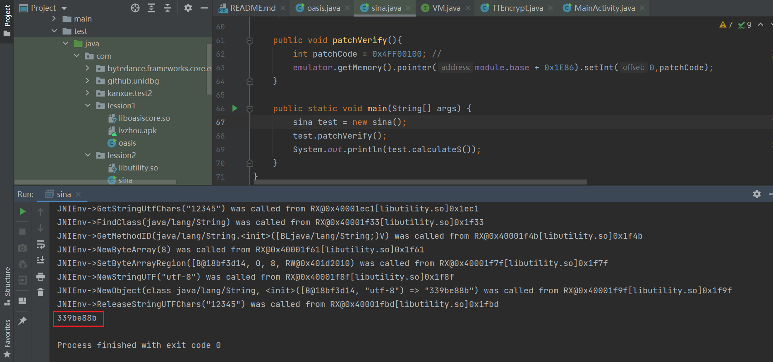The height and width of the screenshot is (362, 773).
Task: Hide the Project panel with minus icon
Action: [204, 8]
